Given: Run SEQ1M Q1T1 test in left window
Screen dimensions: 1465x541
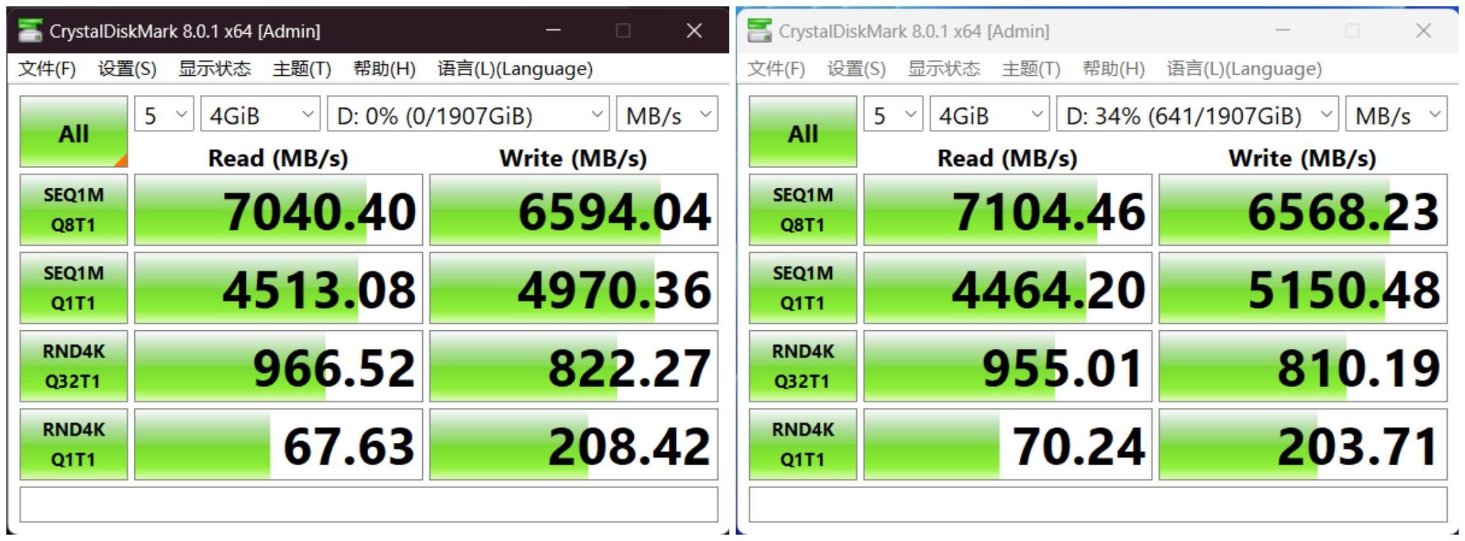Looking at the screenshot, I should 74,288.
